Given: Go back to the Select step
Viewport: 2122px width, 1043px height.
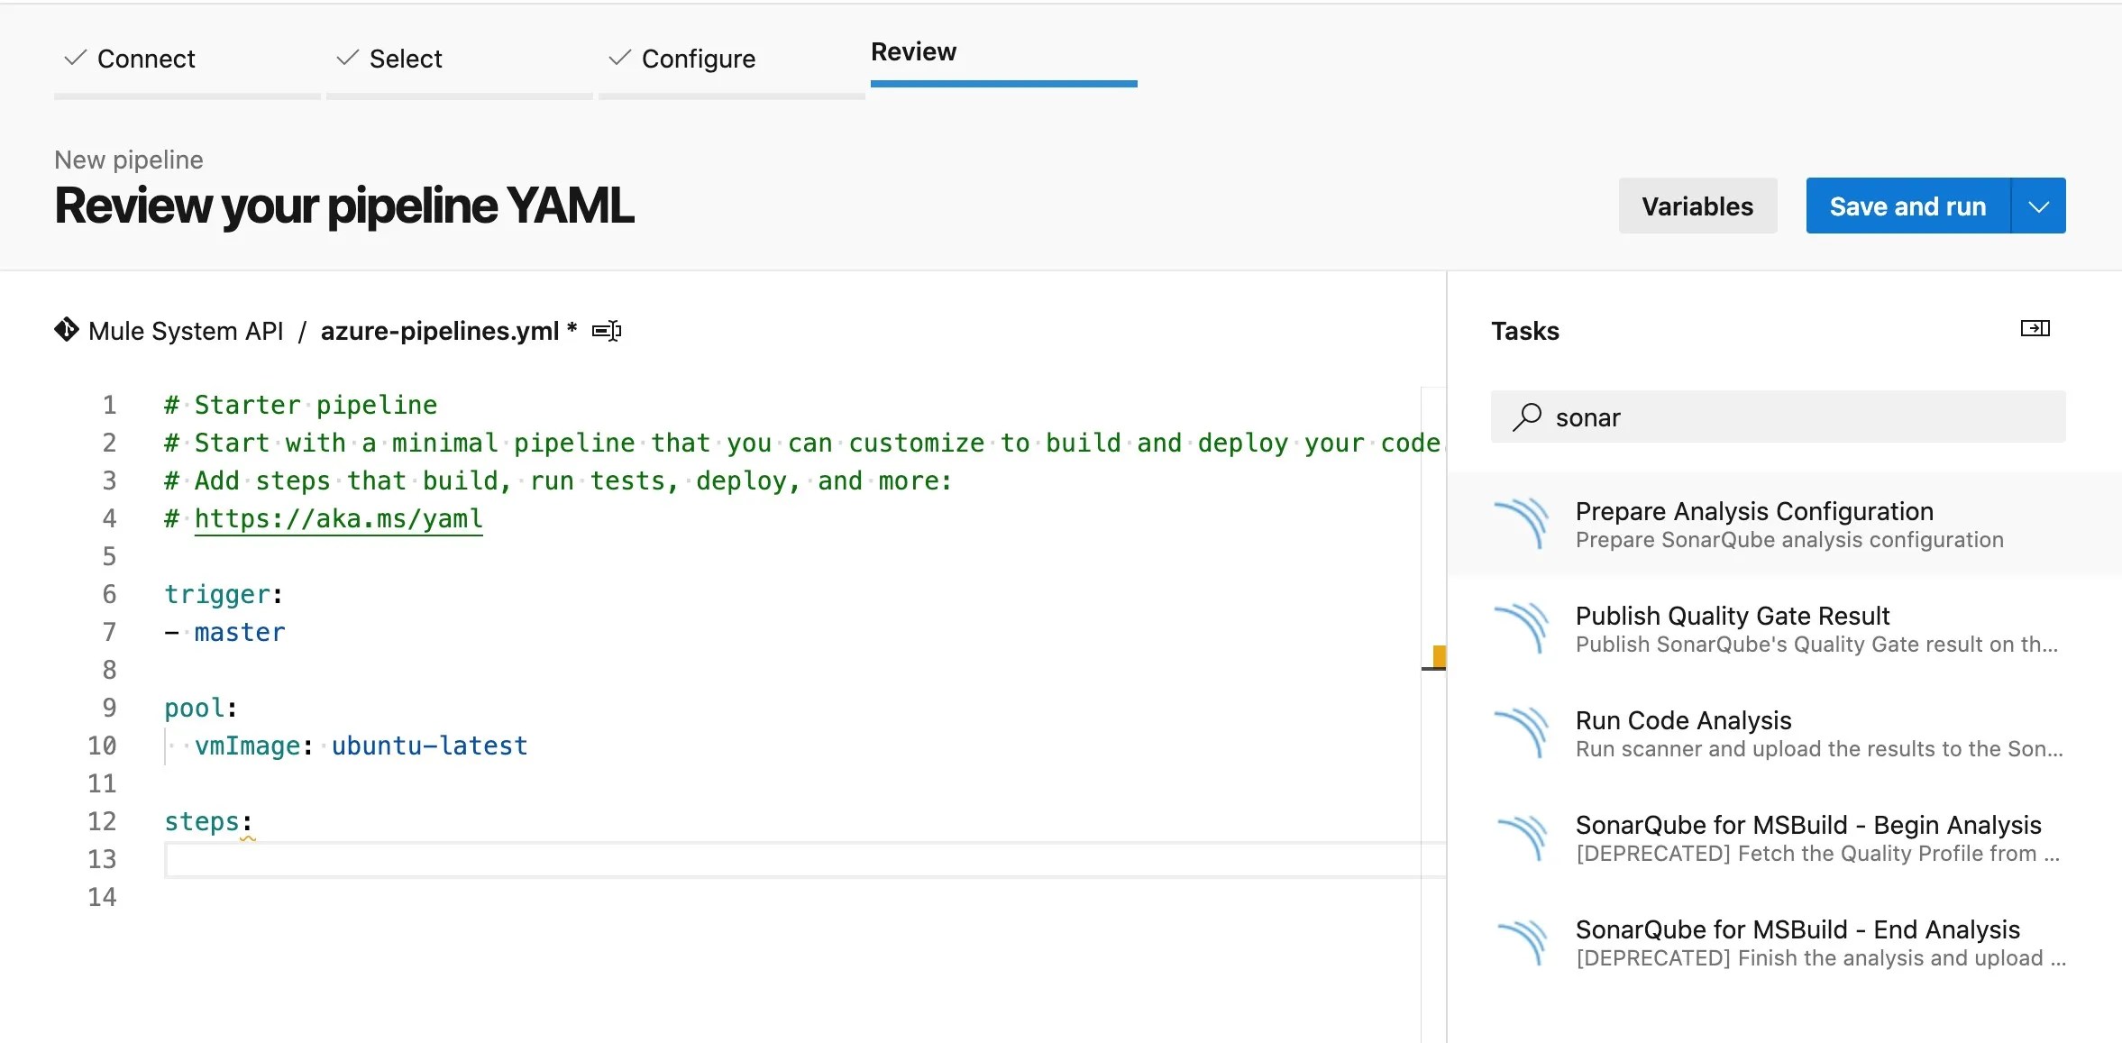Looking at the screenshot, I should (405, 59).
